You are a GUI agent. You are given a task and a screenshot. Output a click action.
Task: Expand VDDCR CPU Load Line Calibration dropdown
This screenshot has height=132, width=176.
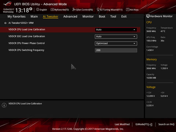[116, 30]
